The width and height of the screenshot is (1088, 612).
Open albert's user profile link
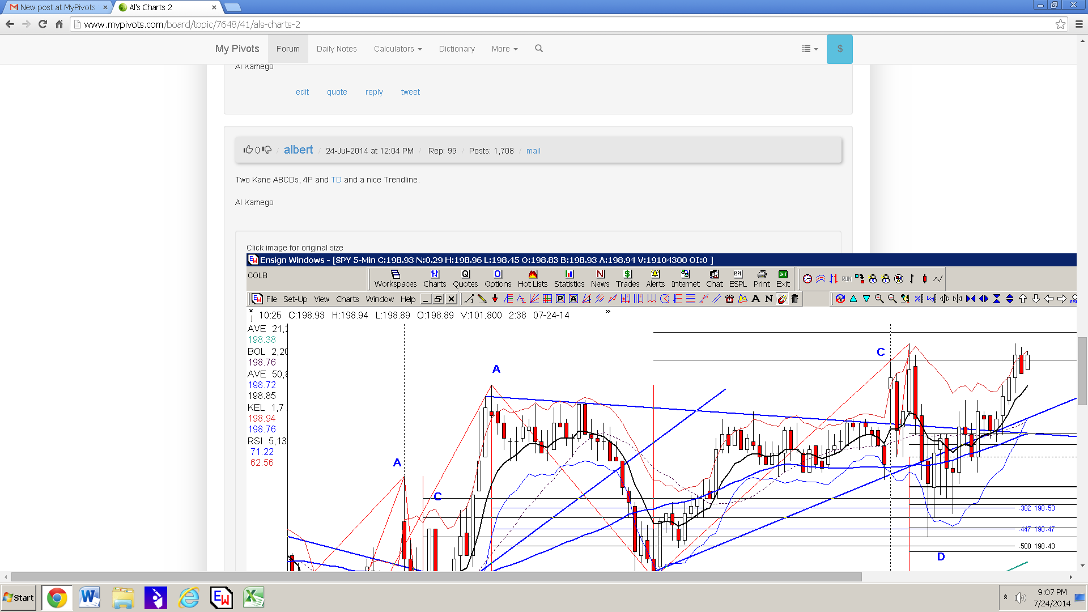tap(298, 150)
